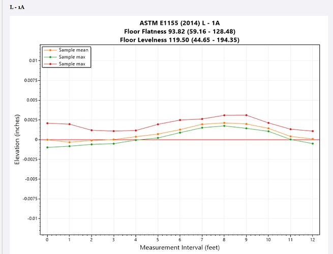Screen dimensions: 333x254
Task: Click the L - 1A section heading
Action: 17,6
